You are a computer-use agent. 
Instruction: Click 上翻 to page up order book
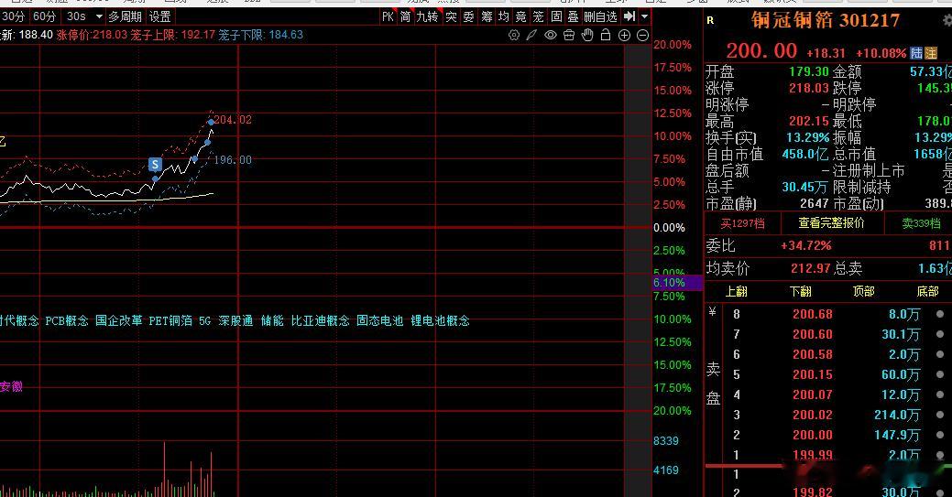pos(737,292)
